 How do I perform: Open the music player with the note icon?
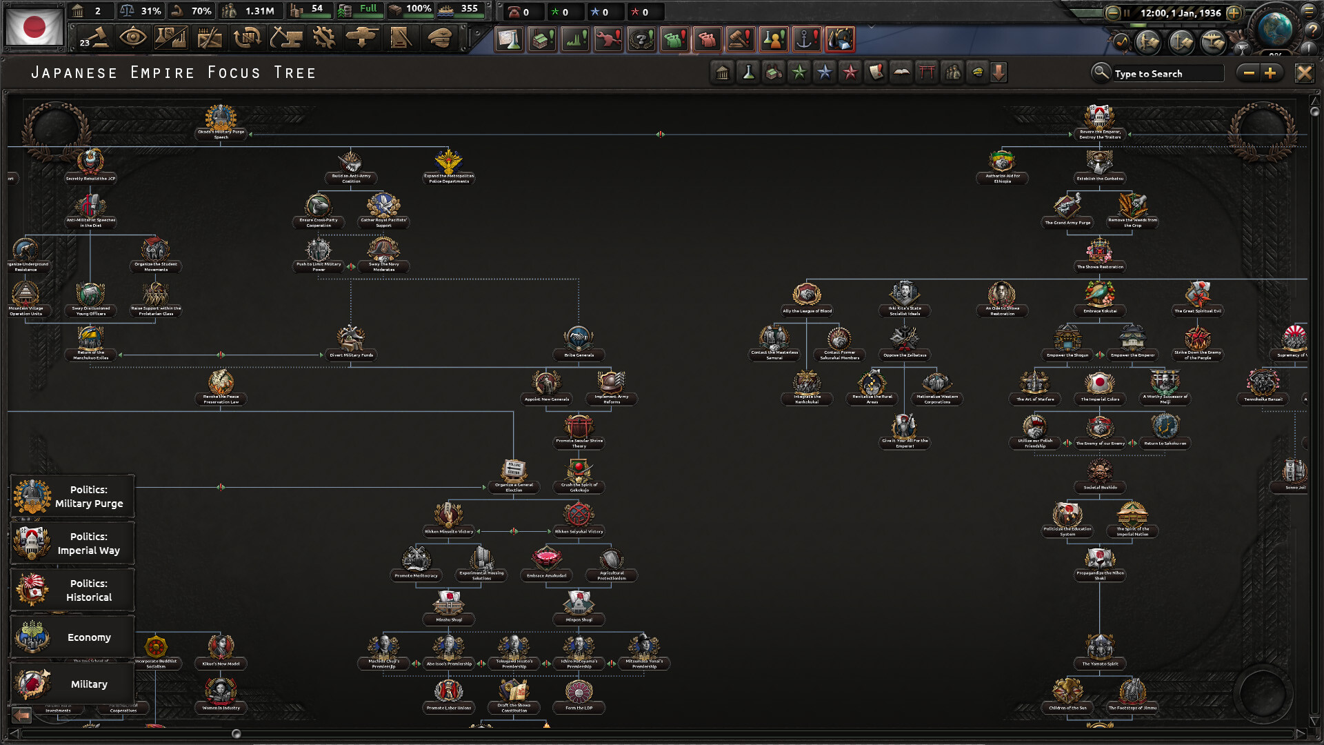(1121, 41)
